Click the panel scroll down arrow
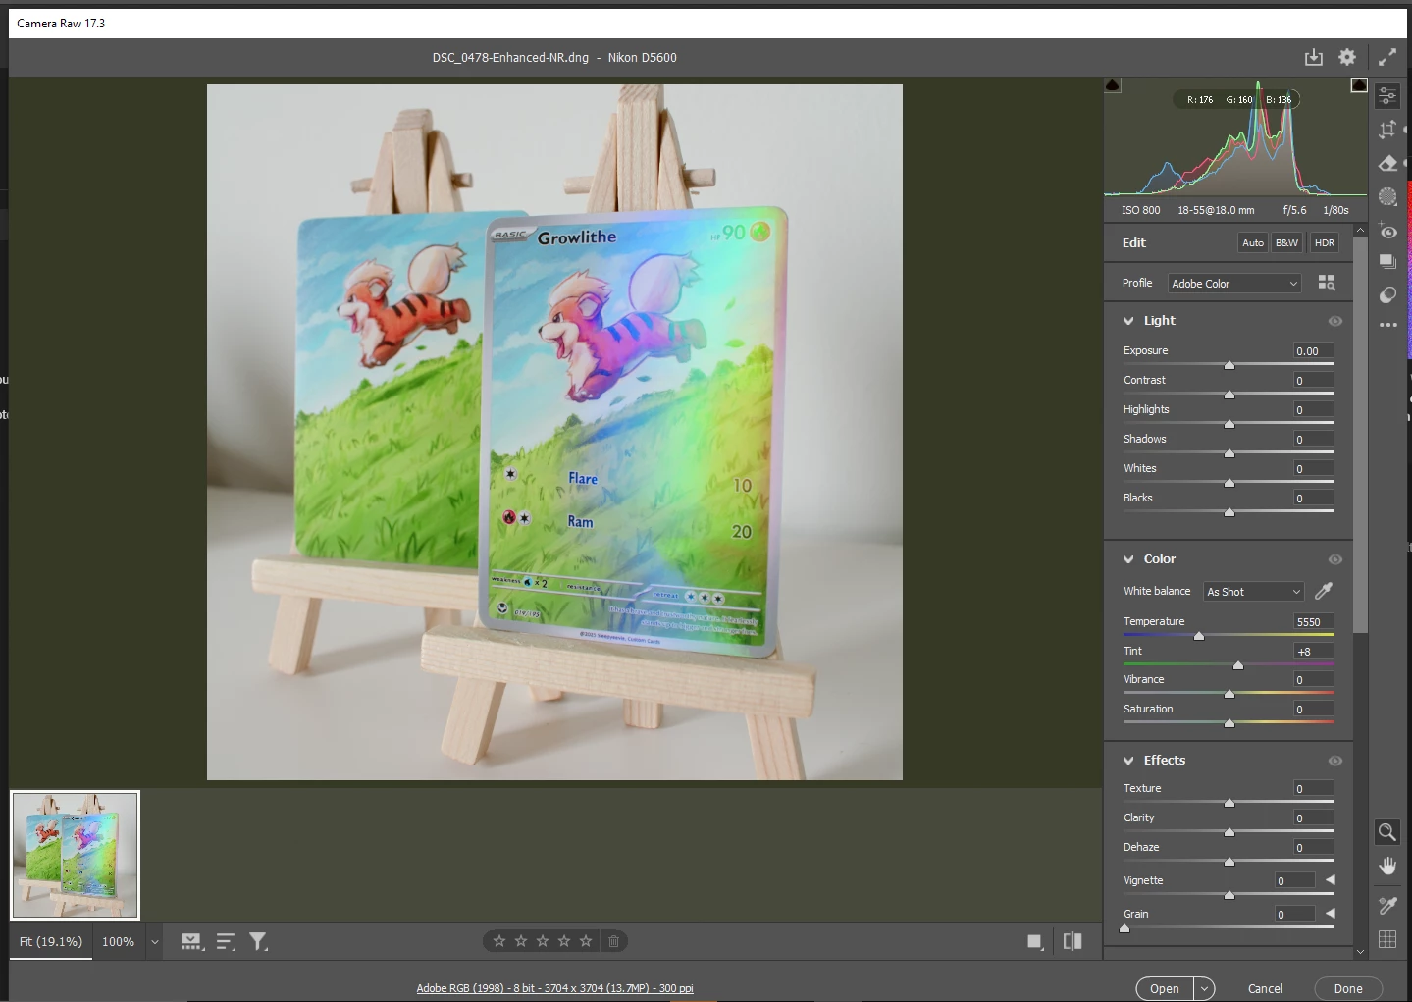1412x1002 pixels. [x=1360, y=952]
